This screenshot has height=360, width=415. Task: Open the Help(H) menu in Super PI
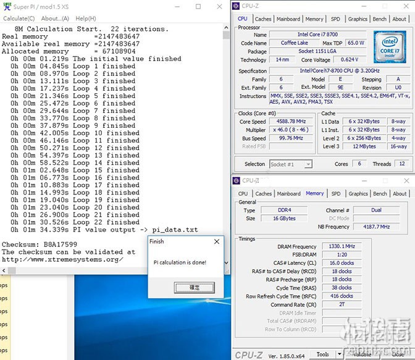(x=86, y=19)
